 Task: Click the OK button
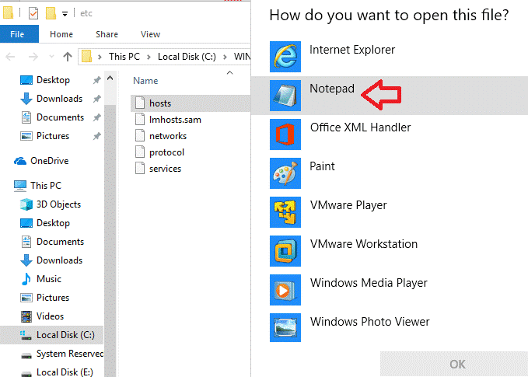[454, 365]
